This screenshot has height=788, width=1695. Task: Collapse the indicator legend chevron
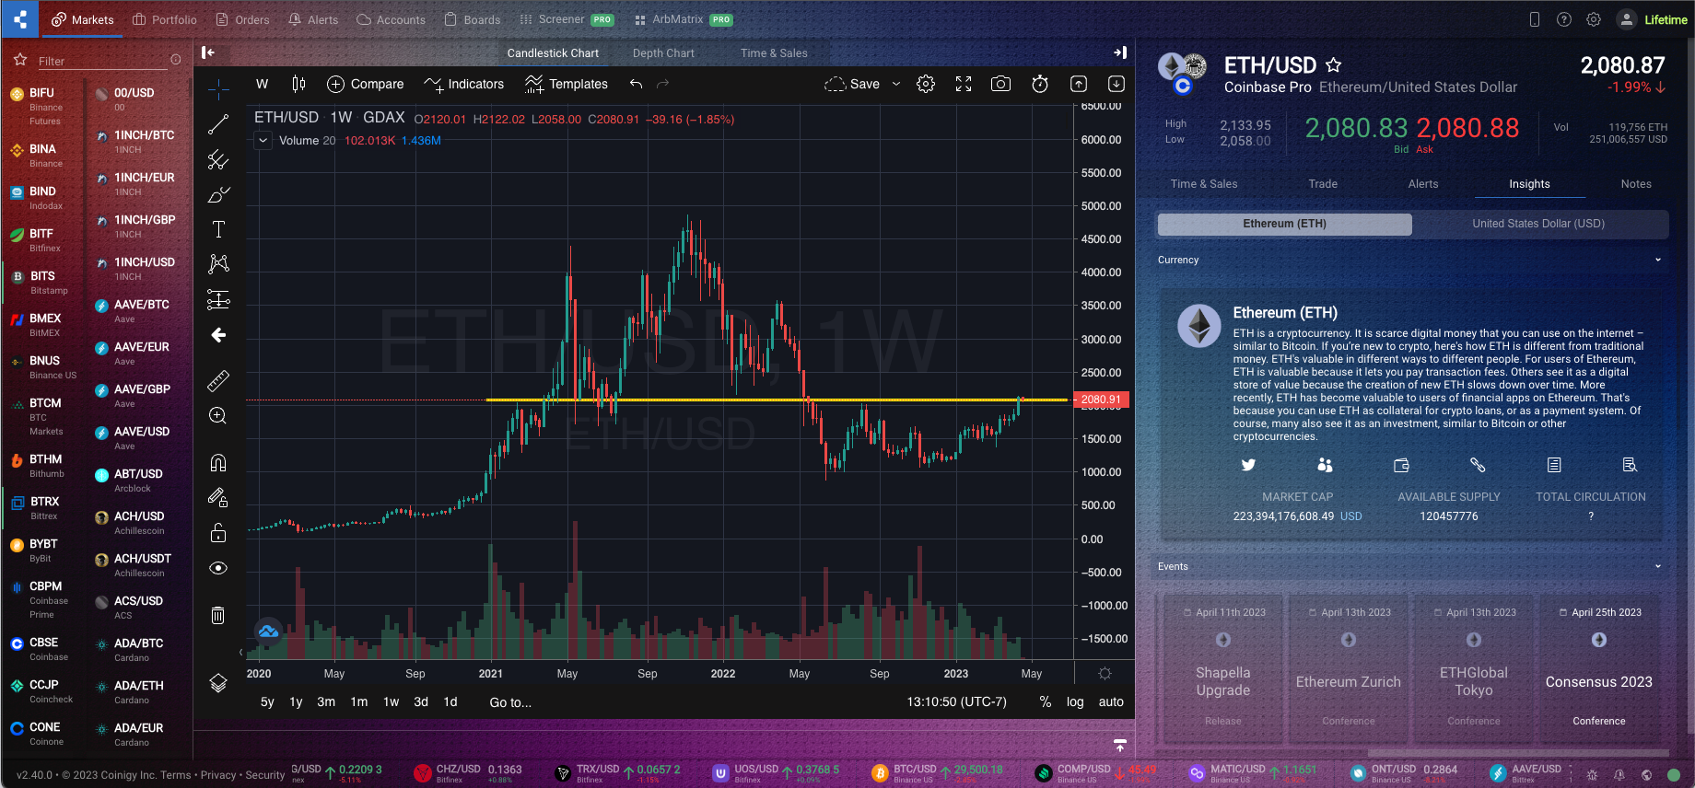click(263, 141)
